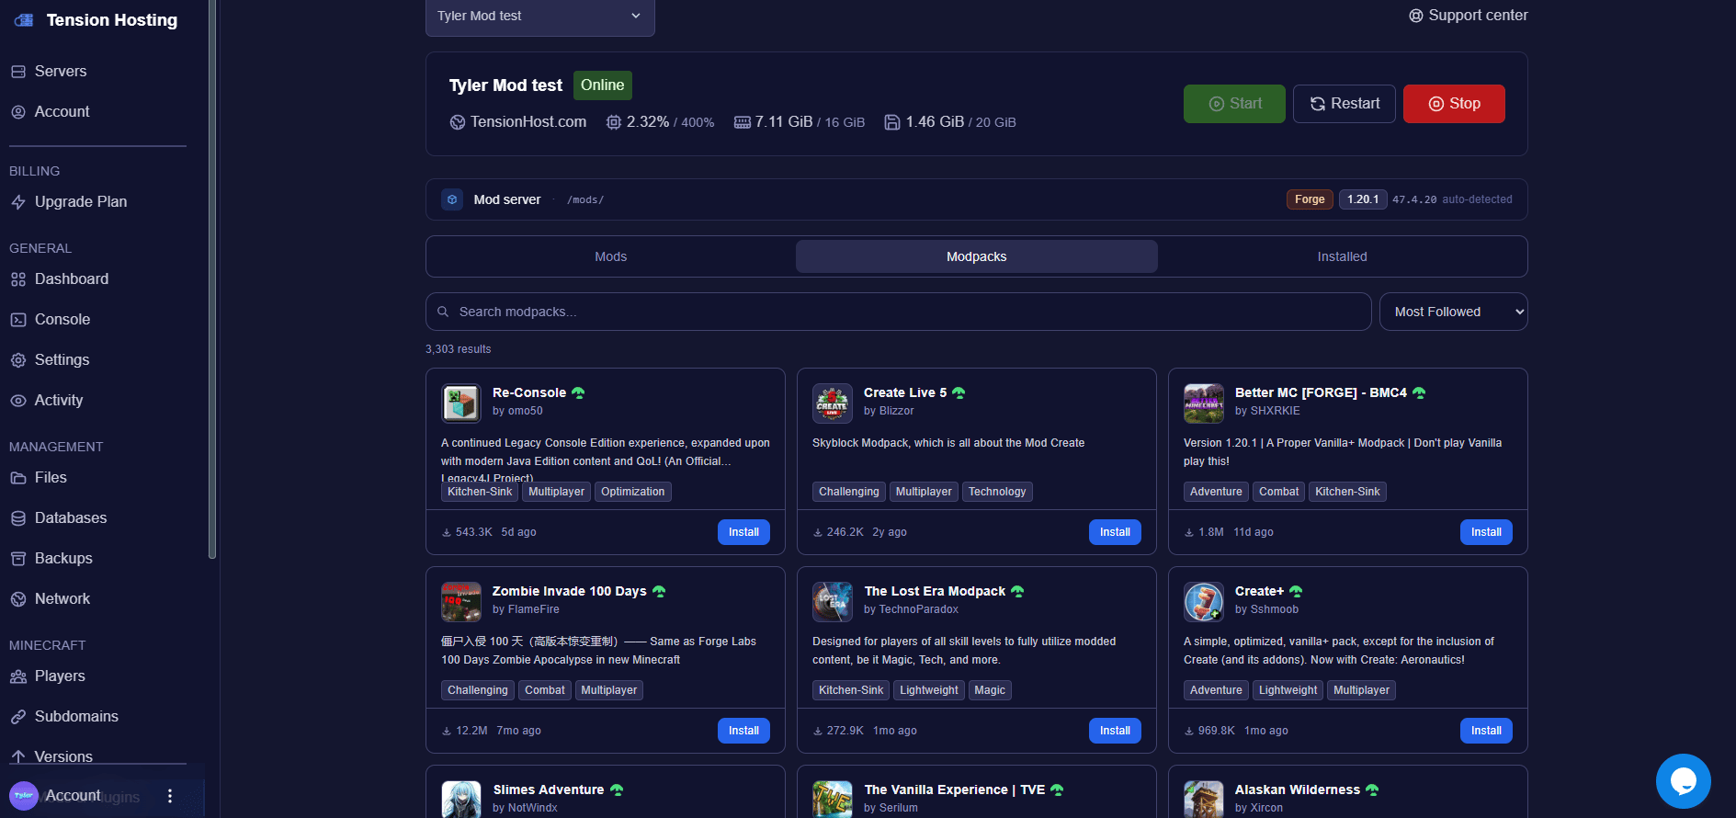Open the Support center link
Viewport: 1736px width, 818px height.
pos(1469,16)
